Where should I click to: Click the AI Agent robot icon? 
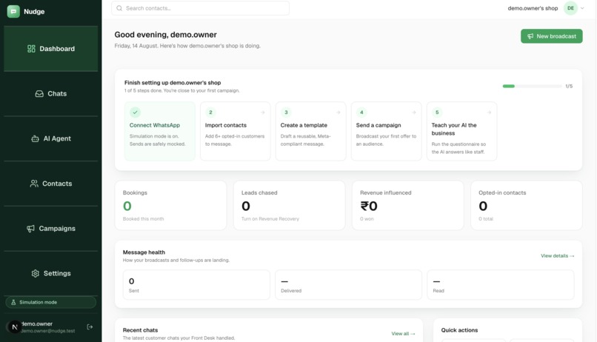pyautogui.click(x=35, y=139)
